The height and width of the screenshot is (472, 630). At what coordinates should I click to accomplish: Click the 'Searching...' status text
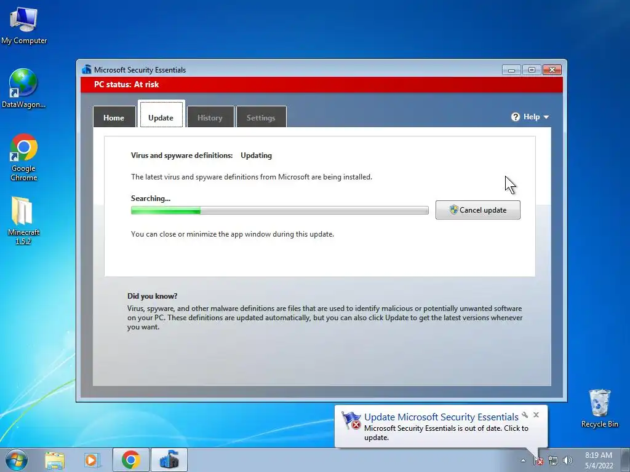(x=151, y=199)
